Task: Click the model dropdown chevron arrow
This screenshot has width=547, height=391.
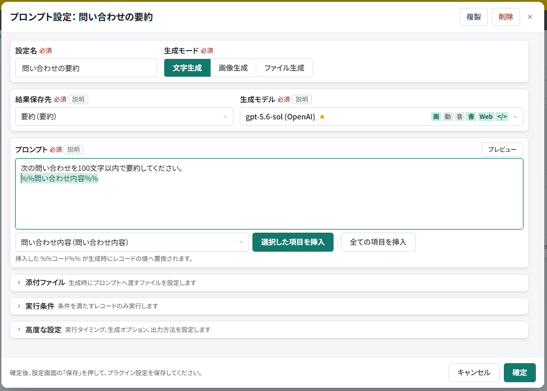Action: tap(515, 117)
